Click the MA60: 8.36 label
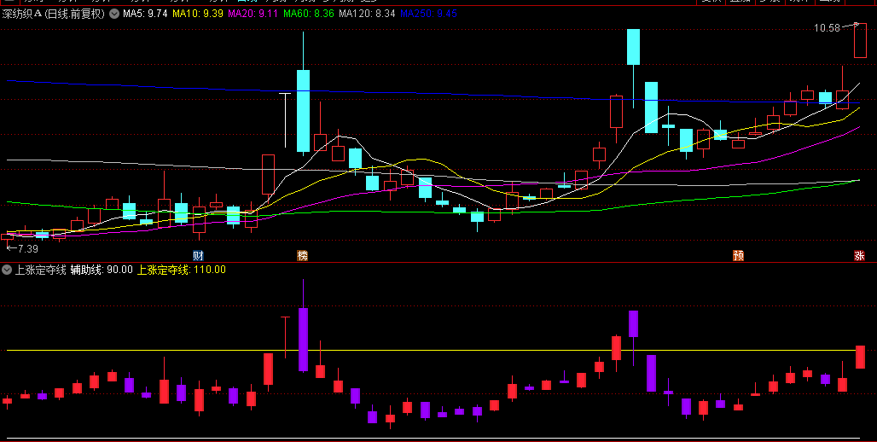 coord(309,14)
